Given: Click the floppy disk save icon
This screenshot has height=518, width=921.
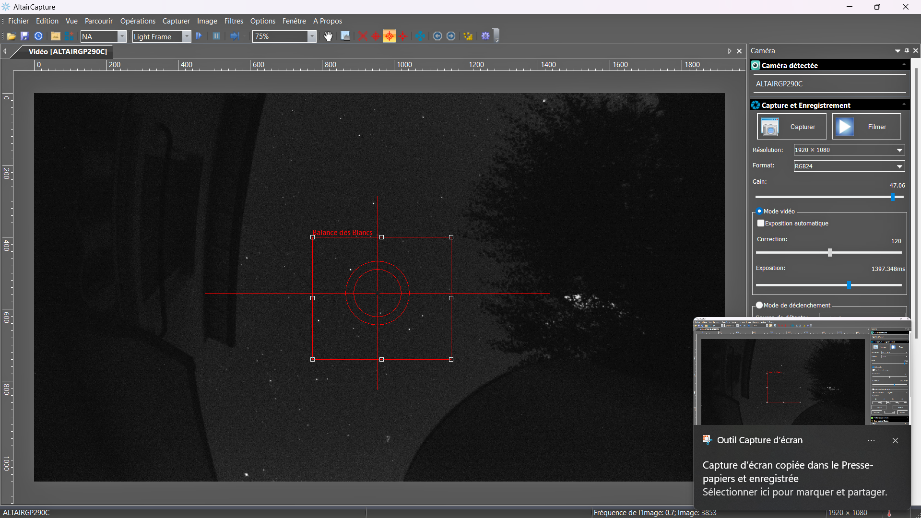Looking at the screenshot, I should pyautogui.click(x=25, y=36).
